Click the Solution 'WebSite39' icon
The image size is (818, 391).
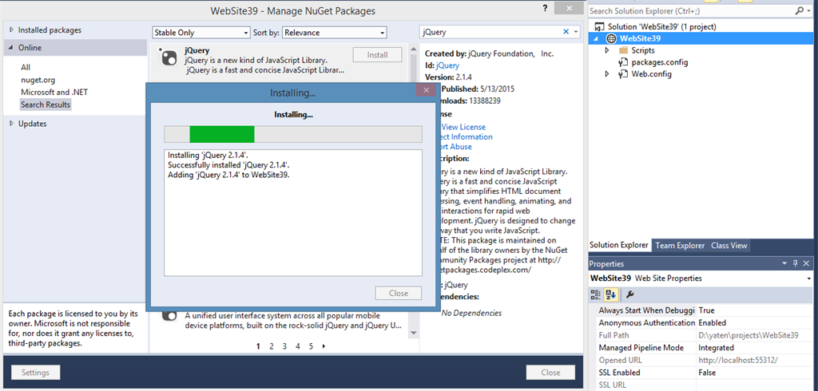tap(599, 26)
